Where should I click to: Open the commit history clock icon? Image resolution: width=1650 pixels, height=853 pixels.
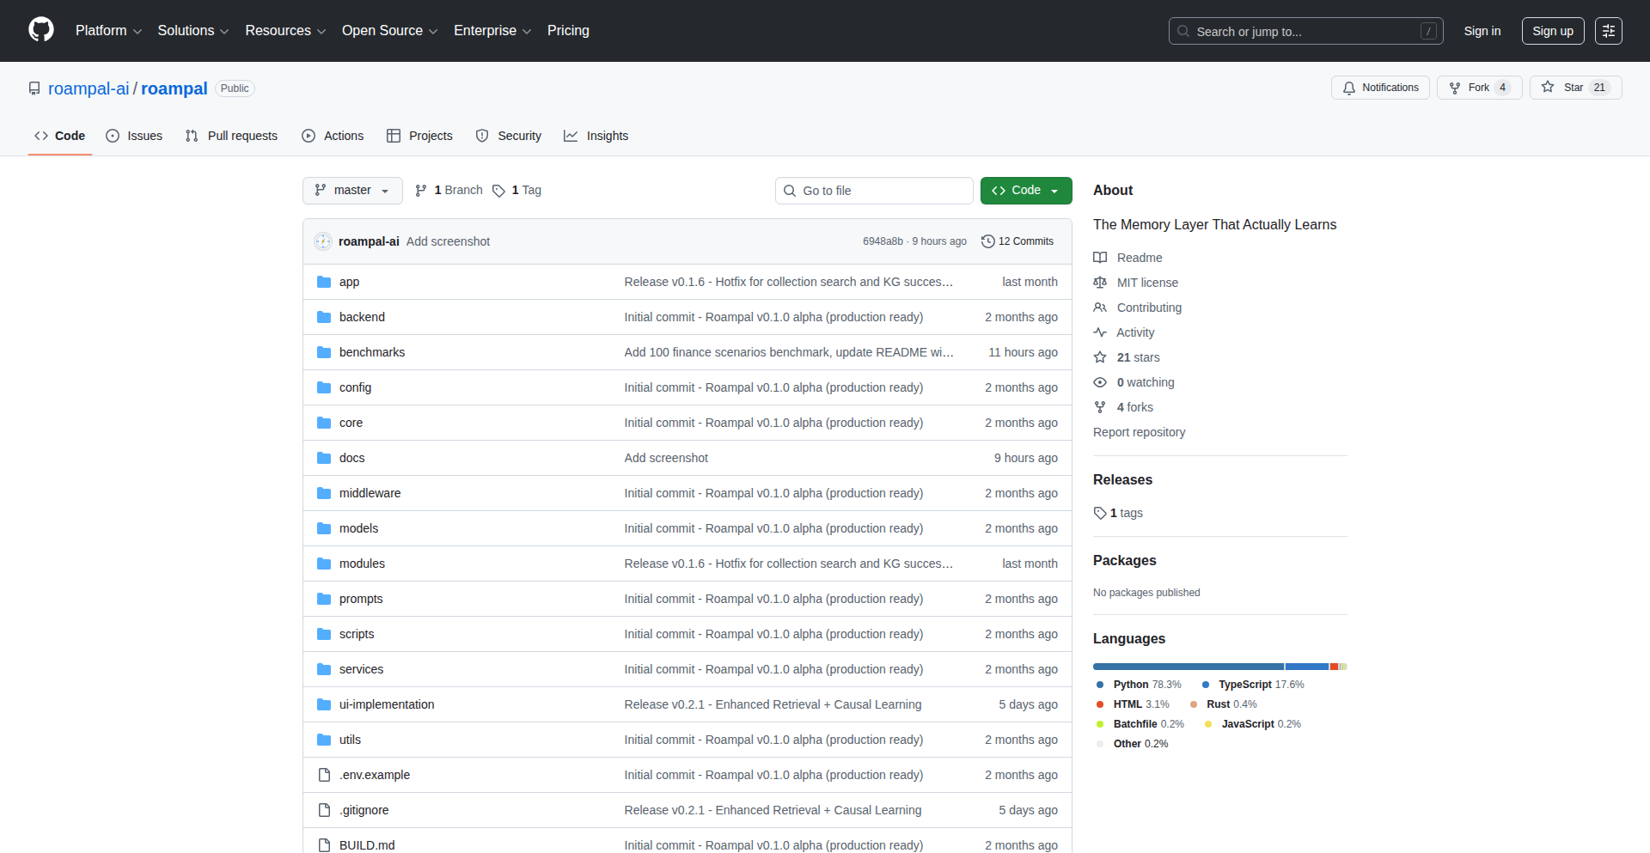pos(988,241)
